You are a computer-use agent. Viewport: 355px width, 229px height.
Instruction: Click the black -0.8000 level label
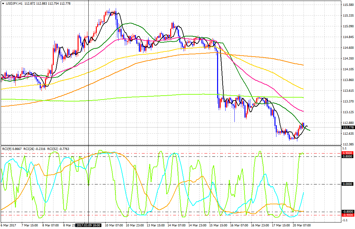coord(347,212)
